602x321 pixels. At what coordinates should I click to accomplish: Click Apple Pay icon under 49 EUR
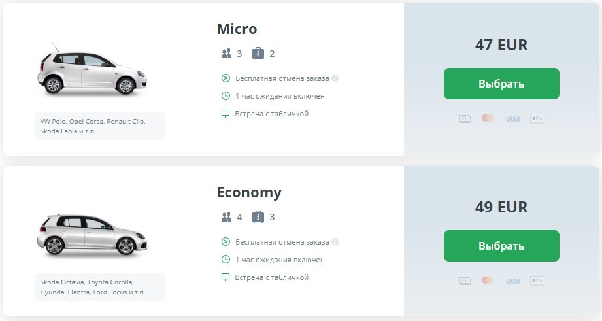[537, 280]
